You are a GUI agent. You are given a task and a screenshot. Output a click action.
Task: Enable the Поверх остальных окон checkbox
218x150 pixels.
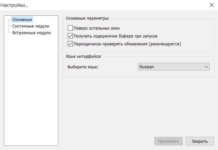70,28
